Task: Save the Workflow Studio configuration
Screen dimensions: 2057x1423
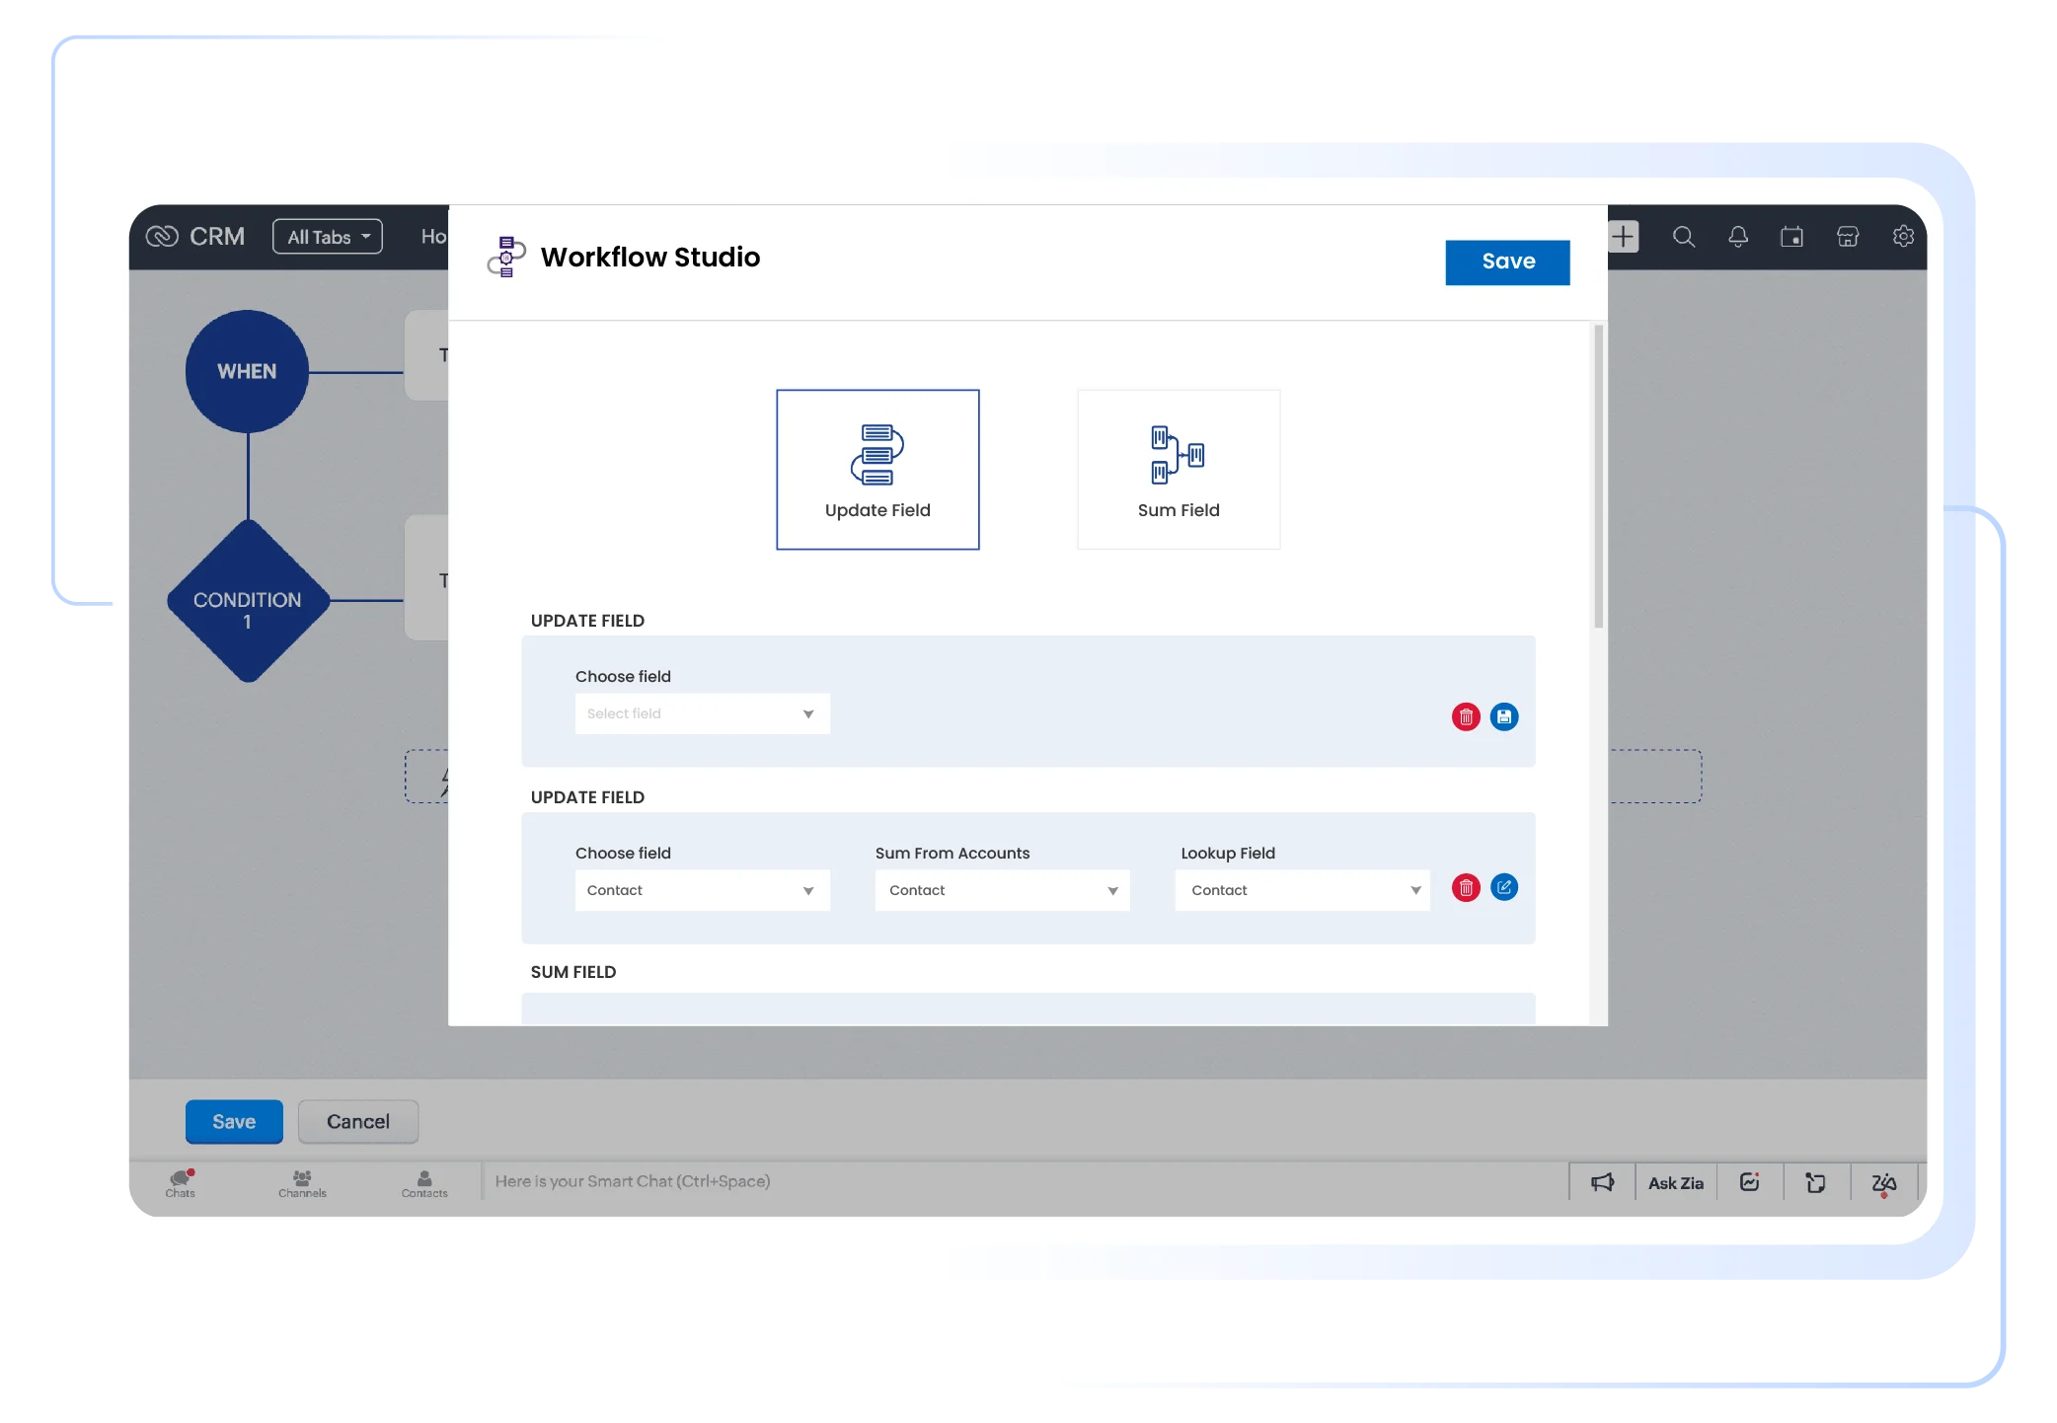Action: pos(1507,262)
